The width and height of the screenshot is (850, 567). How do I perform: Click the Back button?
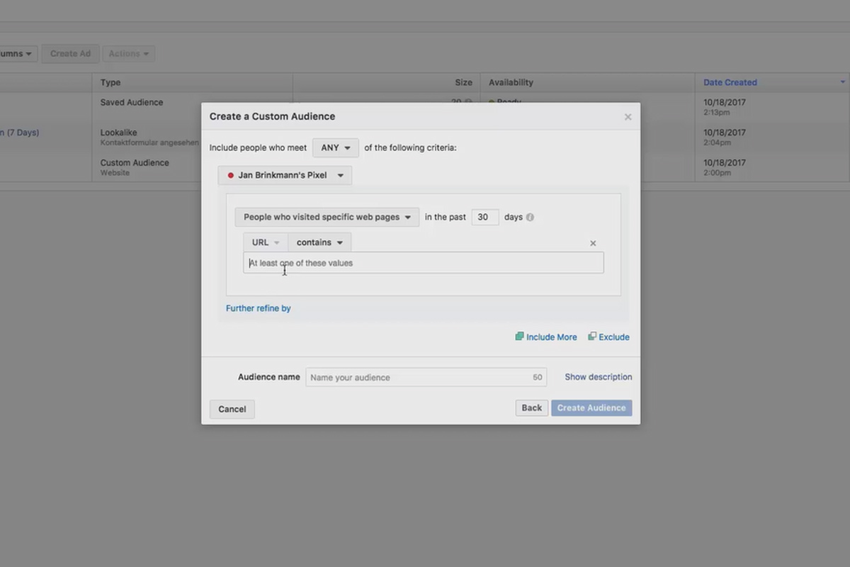pyautogui.click(x=532, y=408)
